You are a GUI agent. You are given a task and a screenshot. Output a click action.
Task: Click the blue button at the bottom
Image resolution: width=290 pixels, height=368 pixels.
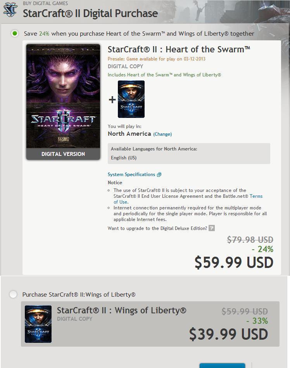pos(222,365)
